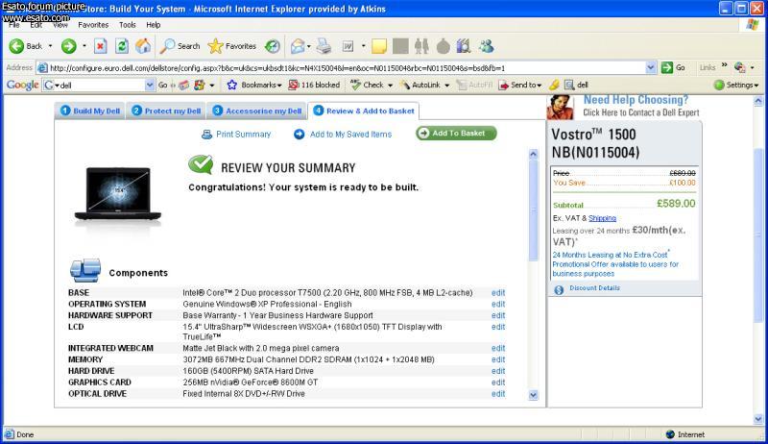The image size is (768, 444).
Task: Expand the Links toolbar chevron
Action: (725, 64)
